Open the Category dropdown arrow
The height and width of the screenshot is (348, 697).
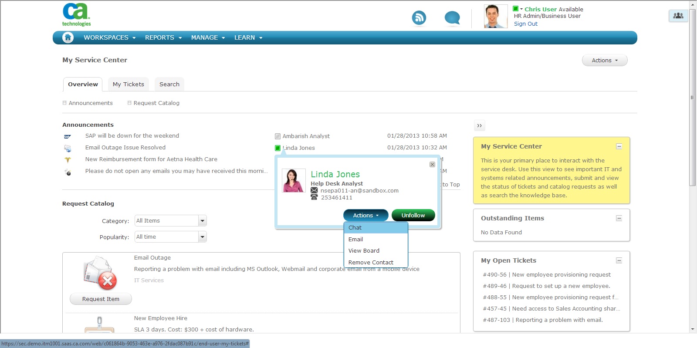[x=202, y=221]
